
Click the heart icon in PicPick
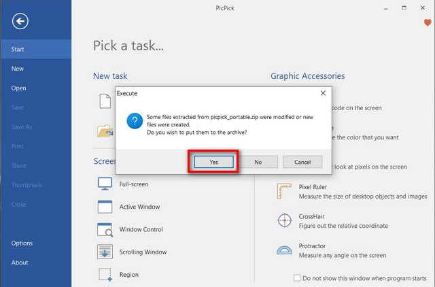tap(428, 22)
